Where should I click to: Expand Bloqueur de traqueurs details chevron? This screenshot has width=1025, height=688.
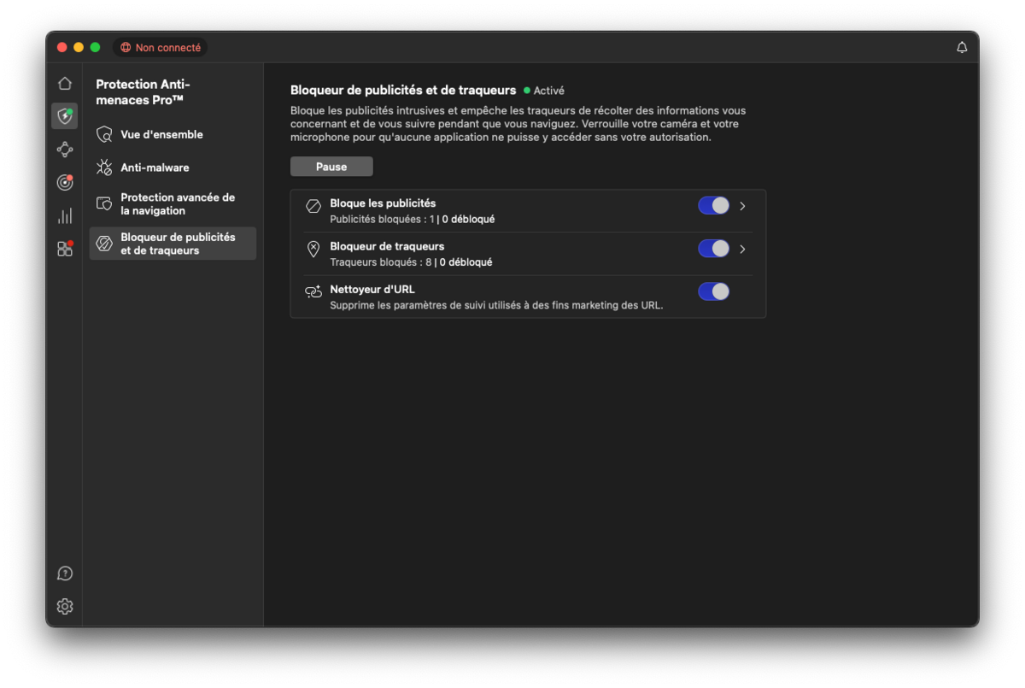tap(742, 249)
